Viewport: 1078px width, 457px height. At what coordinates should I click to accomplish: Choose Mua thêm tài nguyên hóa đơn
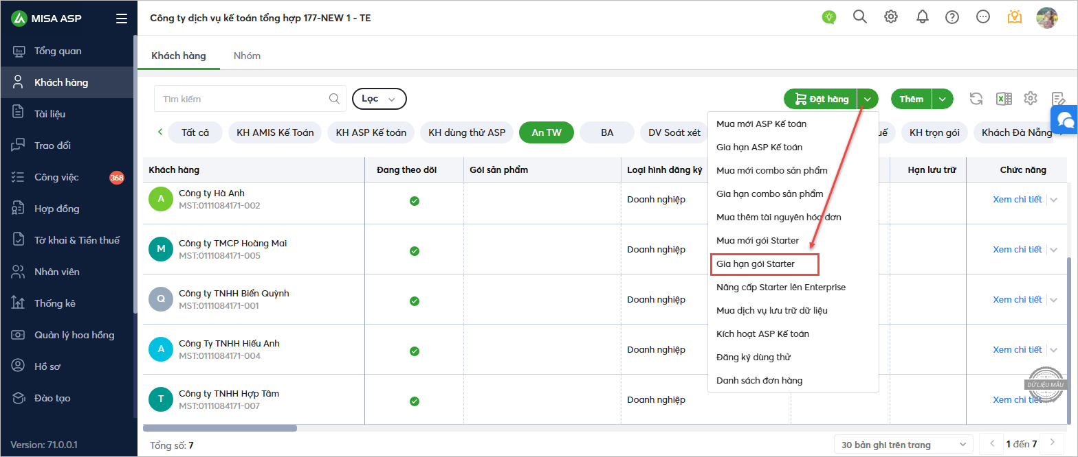pos(793,218)
